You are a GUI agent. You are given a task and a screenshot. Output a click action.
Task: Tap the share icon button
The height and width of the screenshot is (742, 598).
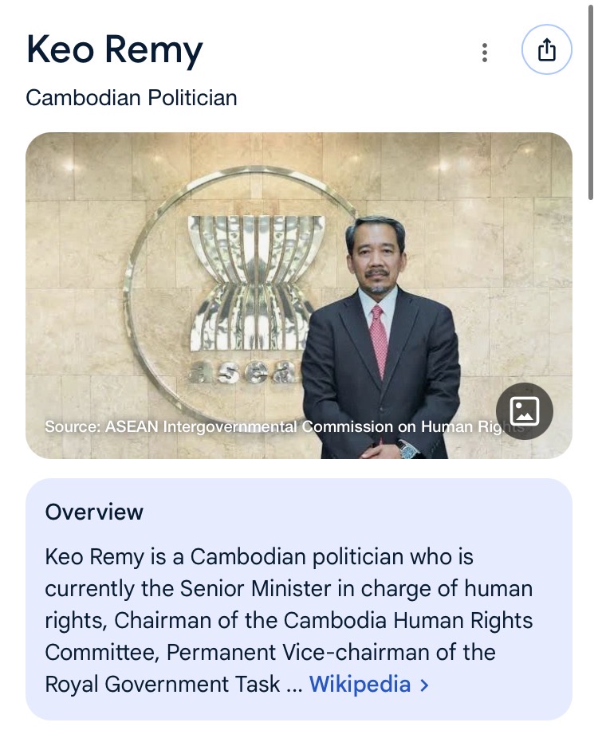[x=546, y=50]
